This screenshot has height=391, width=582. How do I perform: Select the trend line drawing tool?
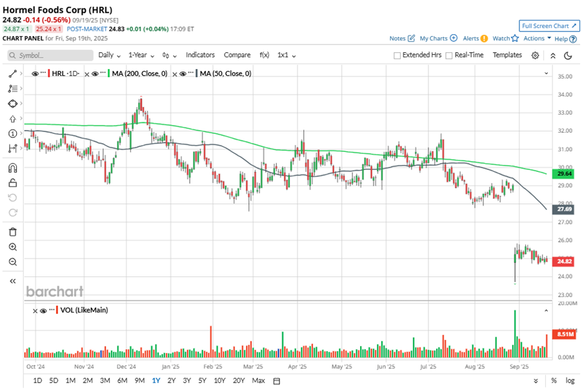(x=13, y=73)
